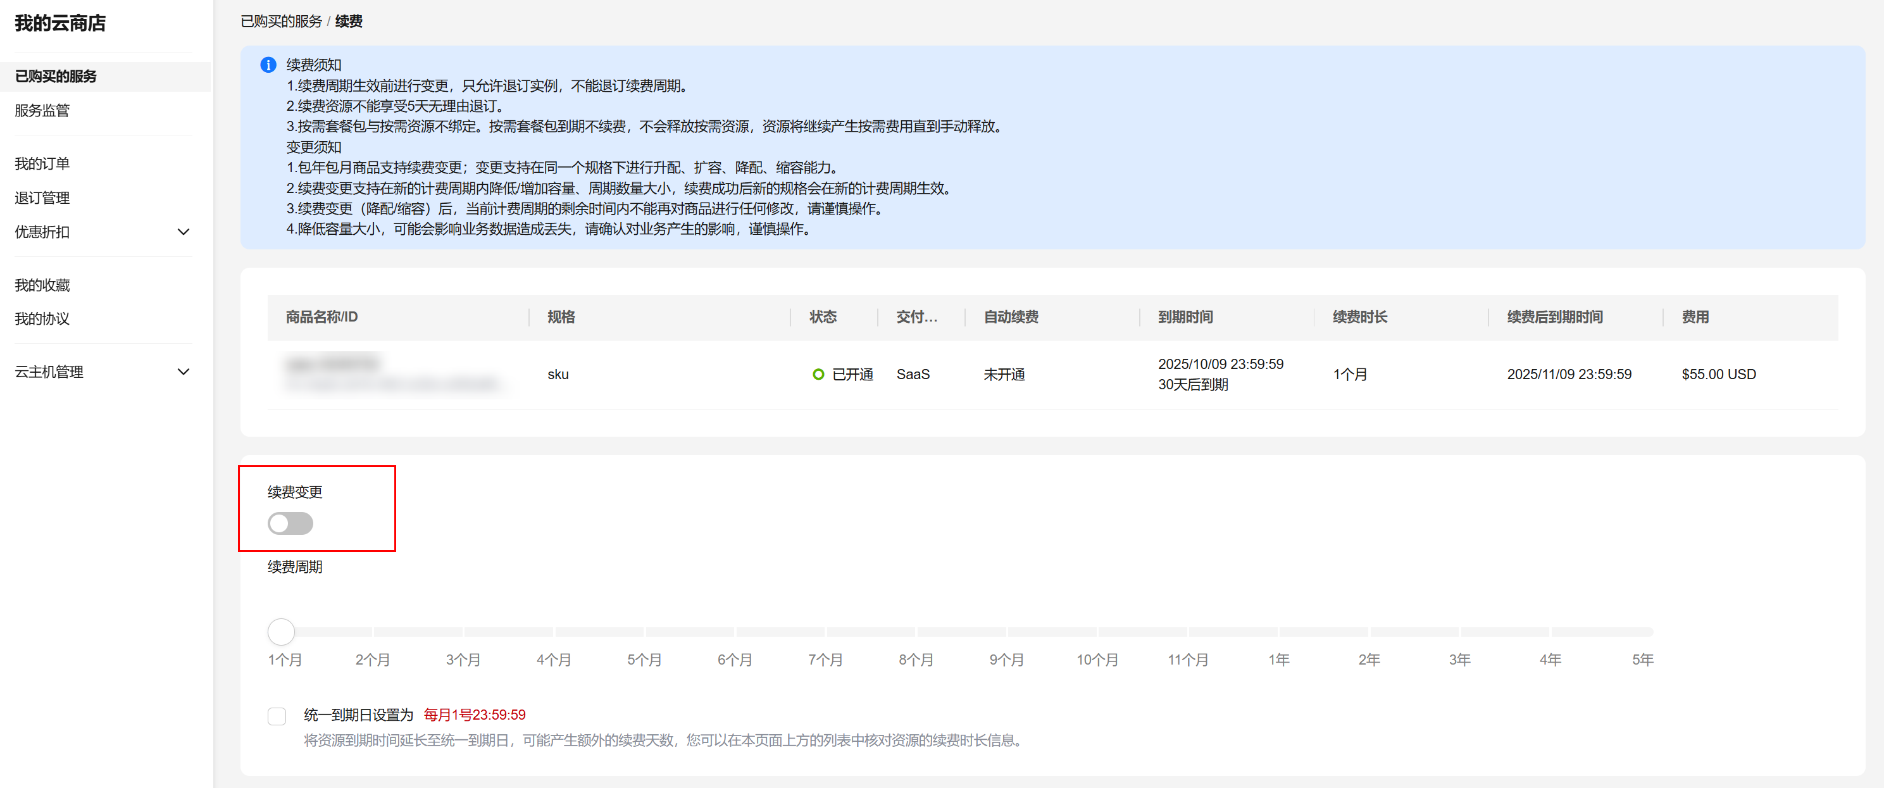Select 6个月 on the renewal slider
The height and width of the screenshot is (788, 1884).
(x=735, y=632)
